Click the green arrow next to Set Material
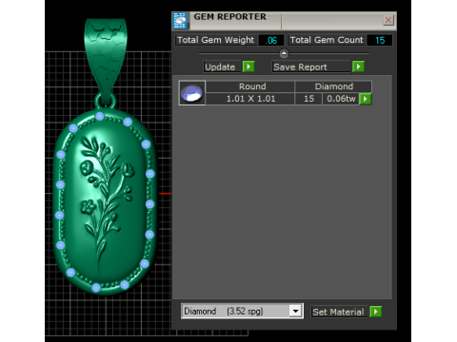Screen dimensions: 457x342 click(x=376, y=312)
